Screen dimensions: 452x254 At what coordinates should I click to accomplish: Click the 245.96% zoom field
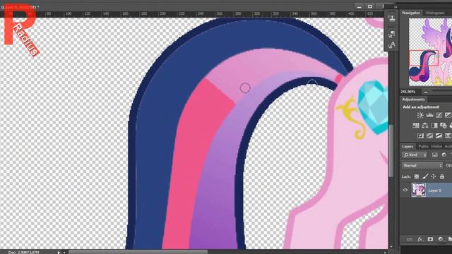408,92
